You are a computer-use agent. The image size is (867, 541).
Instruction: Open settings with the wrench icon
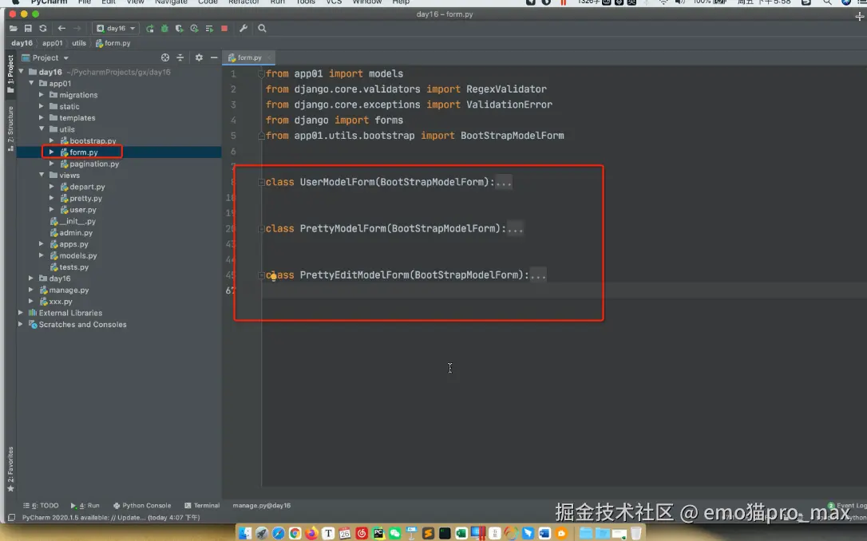coord(243,28)
